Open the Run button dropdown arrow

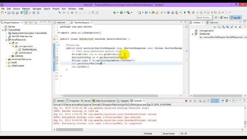(x=124, y=13)
